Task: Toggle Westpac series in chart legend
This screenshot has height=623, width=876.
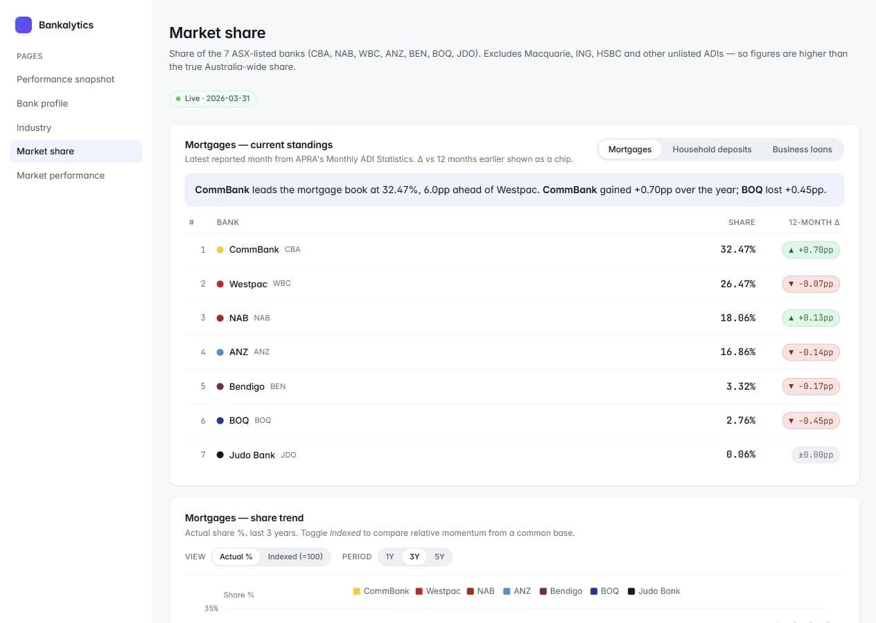Action: coord(438,591)
